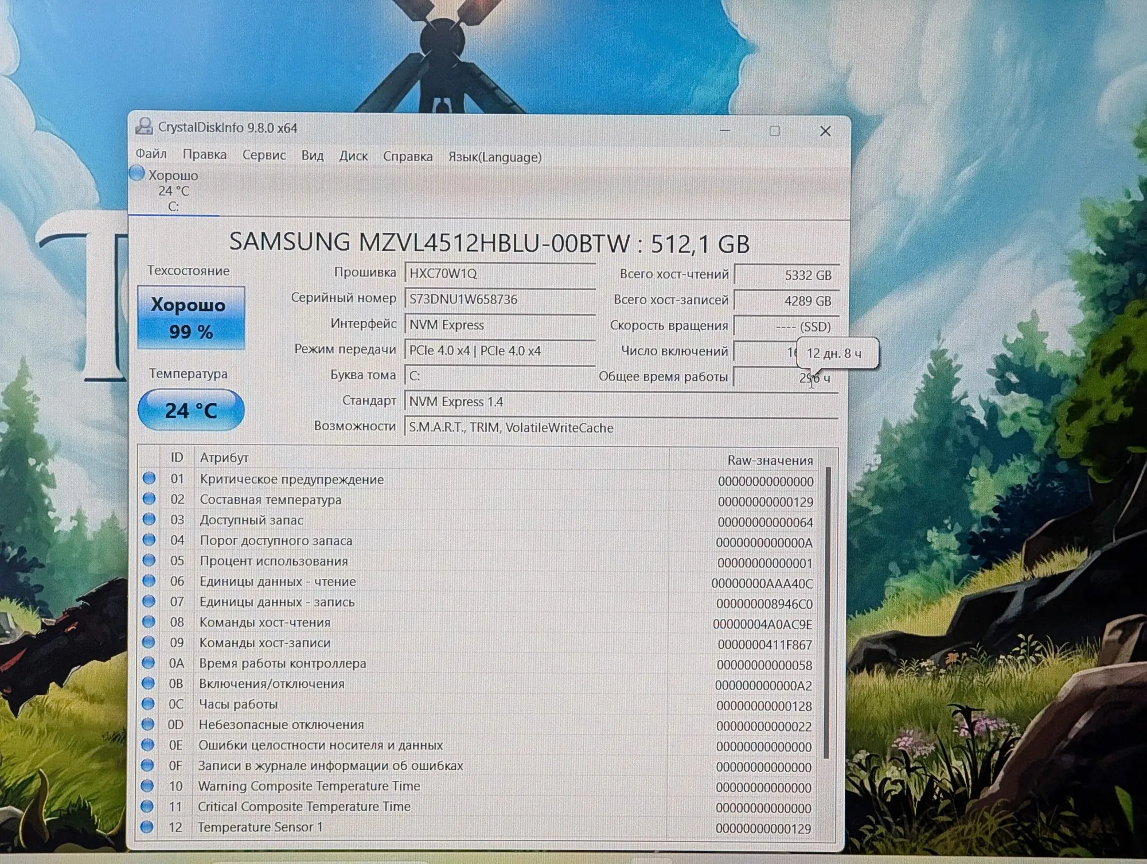Screen dimensions: 1147x864
Task: Click the serial number field S73DNU1W658736
Action: [x=500, y=299]
